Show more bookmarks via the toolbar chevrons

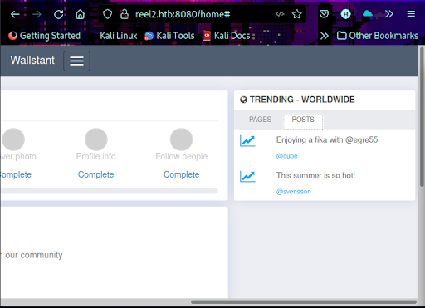pos(324,36)
